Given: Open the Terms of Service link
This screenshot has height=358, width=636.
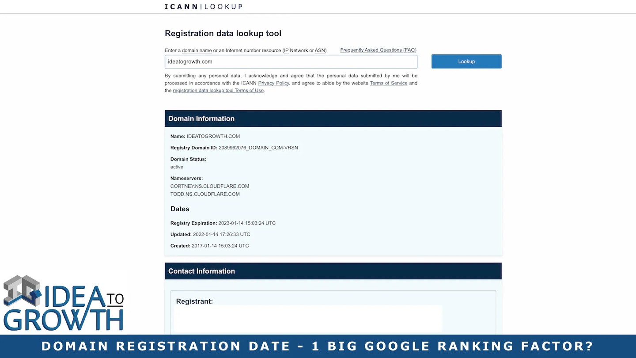Looking at the screenshot, I should coord(389,83).
